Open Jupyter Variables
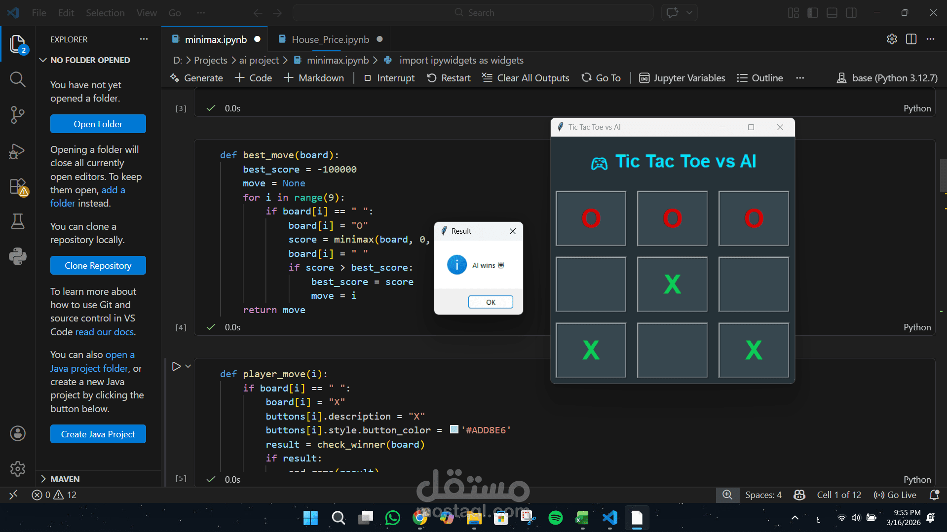The height and width of the screenshot is (532, 947). tap(682, 78)
